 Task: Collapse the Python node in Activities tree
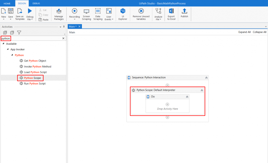[12, 55]
